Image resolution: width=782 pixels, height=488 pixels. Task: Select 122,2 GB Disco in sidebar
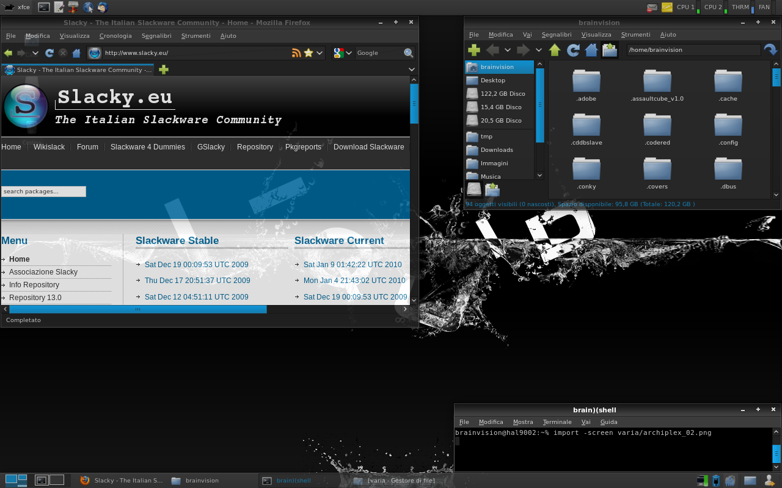point(499,94)
